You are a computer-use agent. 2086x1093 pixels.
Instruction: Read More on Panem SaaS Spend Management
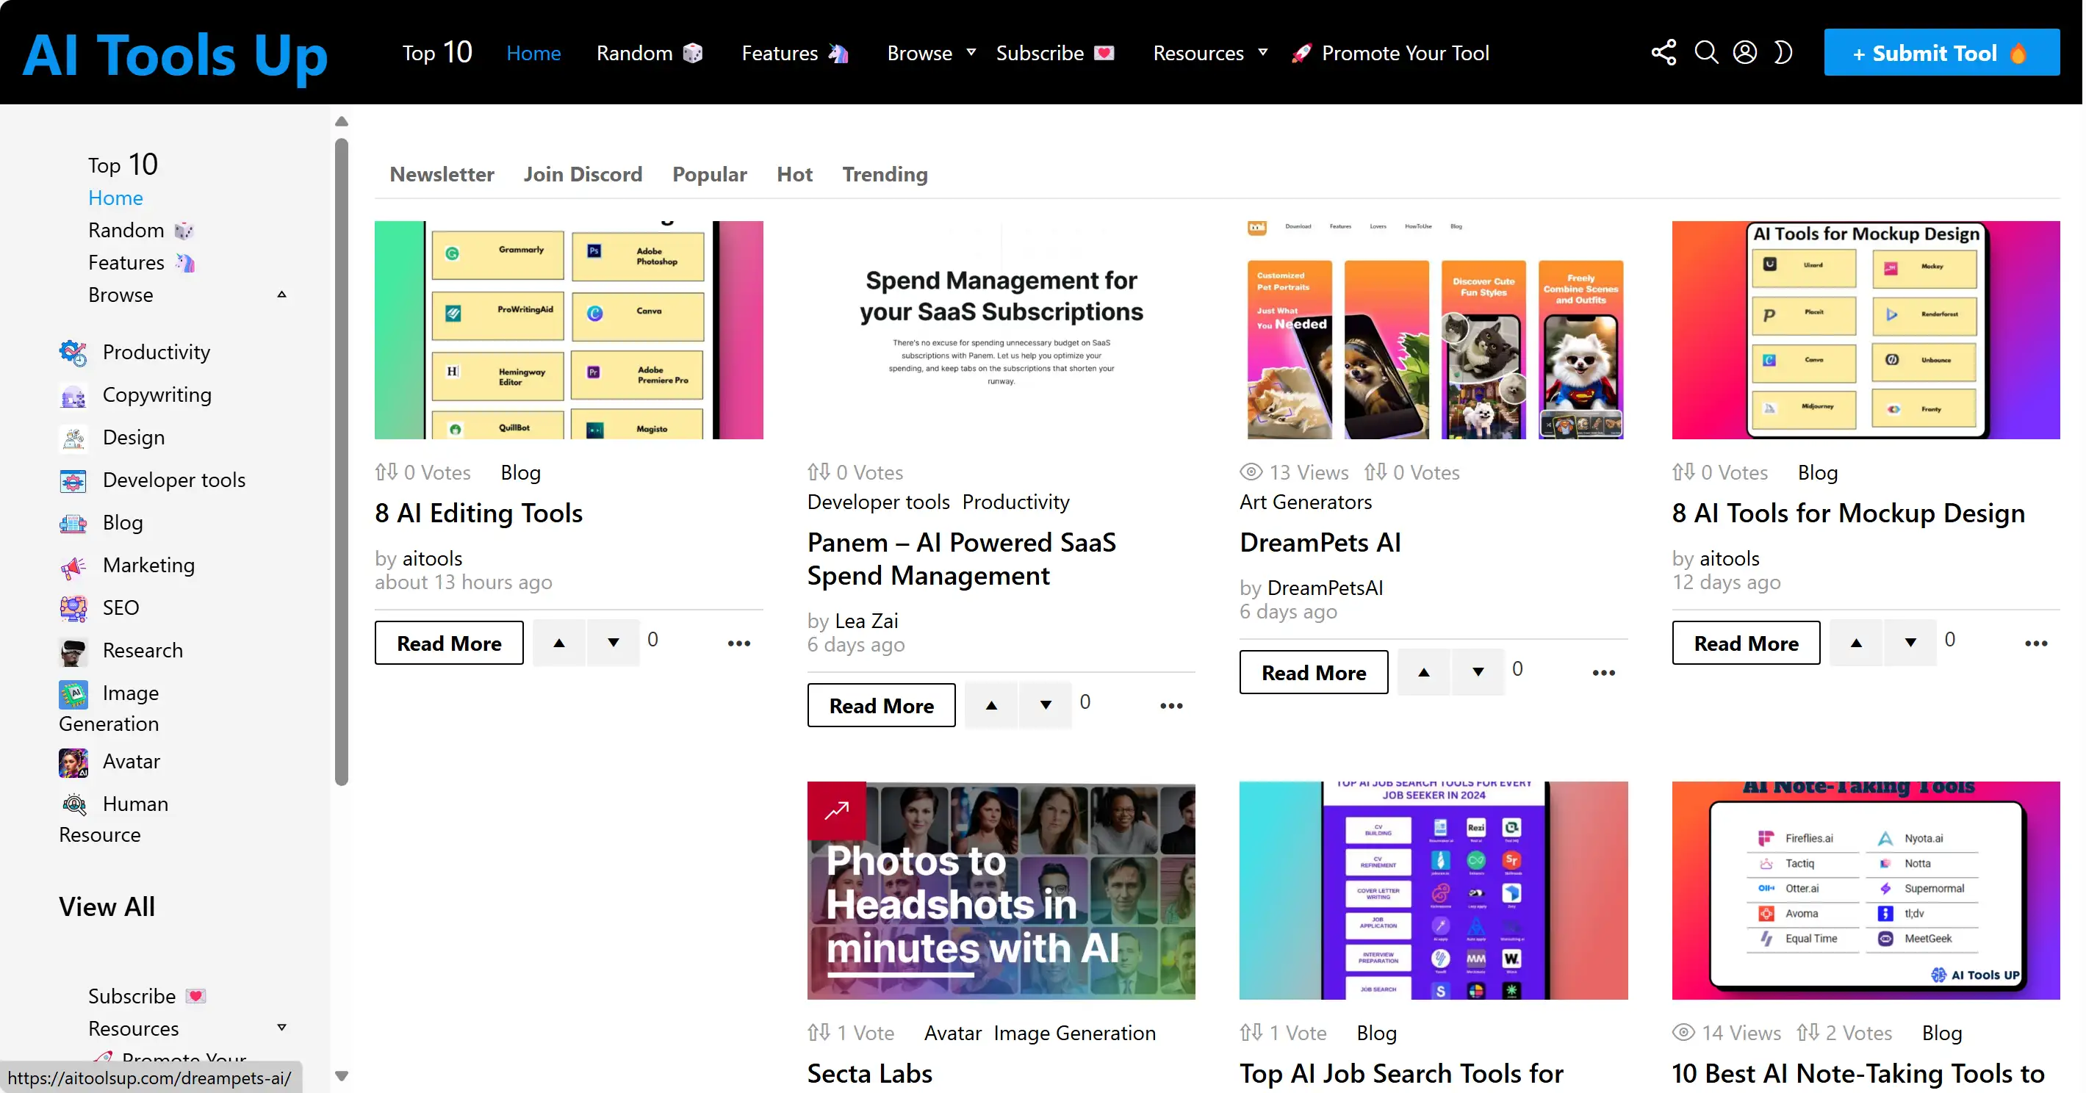click(881, 705)
